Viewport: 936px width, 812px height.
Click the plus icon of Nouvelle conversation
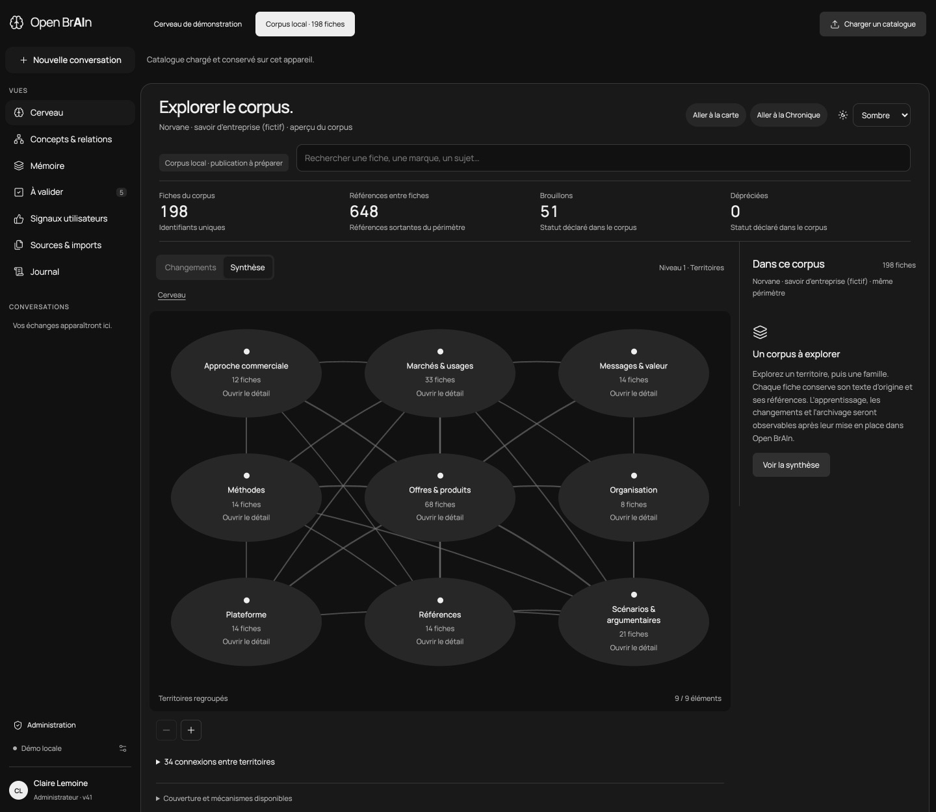point(23,60)
